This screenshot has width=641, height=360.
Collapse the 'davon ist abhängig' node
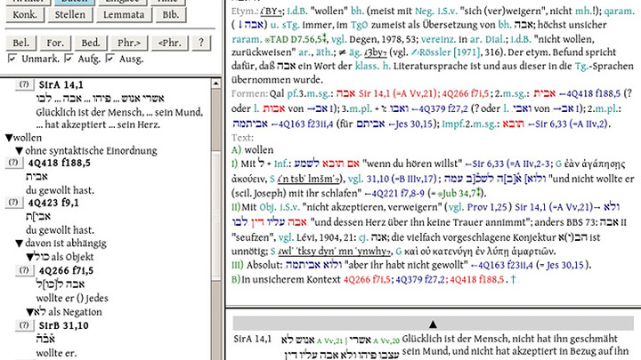coord(19,244)
